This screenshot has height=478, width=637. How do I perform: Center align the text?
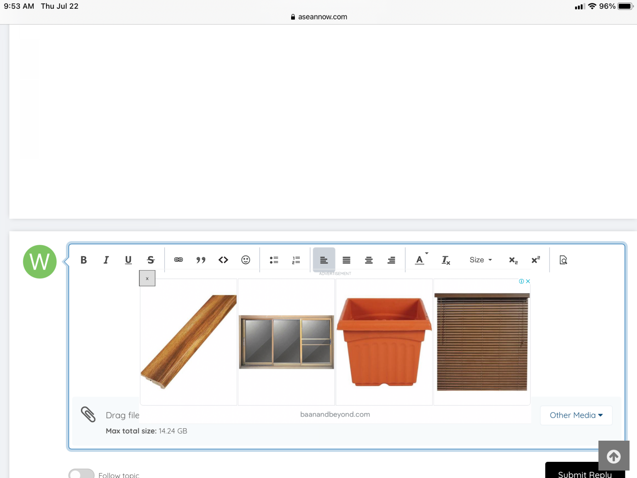[x=369, y=260]
